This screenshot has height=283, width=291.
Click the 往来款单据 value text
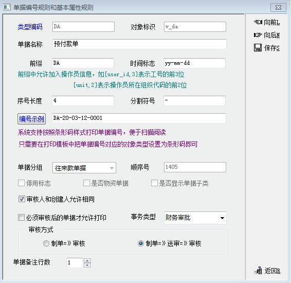[70, 168]
